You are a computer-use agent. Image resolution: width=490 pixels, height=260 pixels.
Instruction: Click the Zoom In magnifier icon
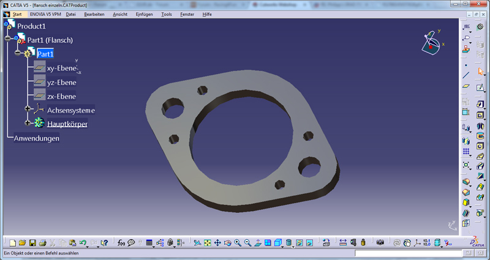(x=238, y=243)
